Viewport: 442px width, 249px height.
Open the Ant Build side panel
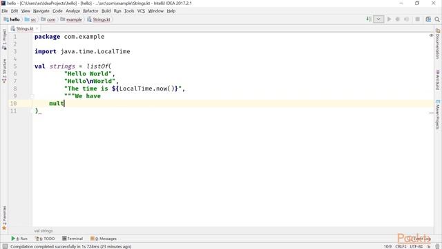pyautogui.click(x=438, y=80)
